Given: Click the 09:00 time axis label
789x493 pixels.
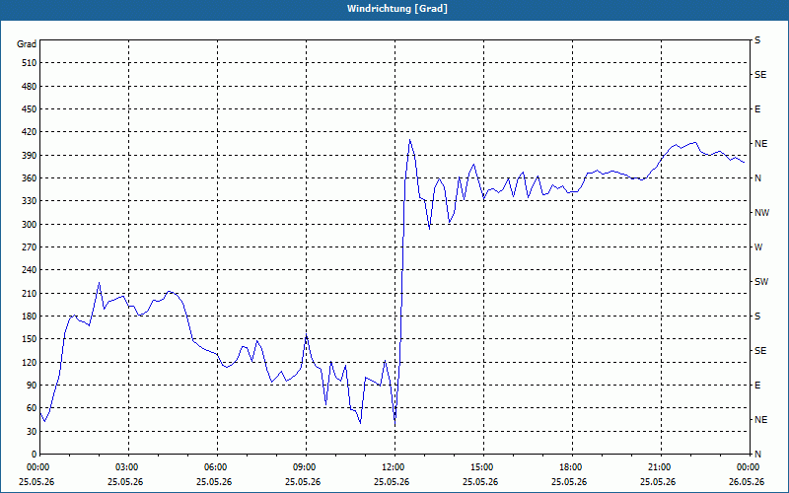Looking at the screenshot, I should pyautogui.click(x=306, y=467).
